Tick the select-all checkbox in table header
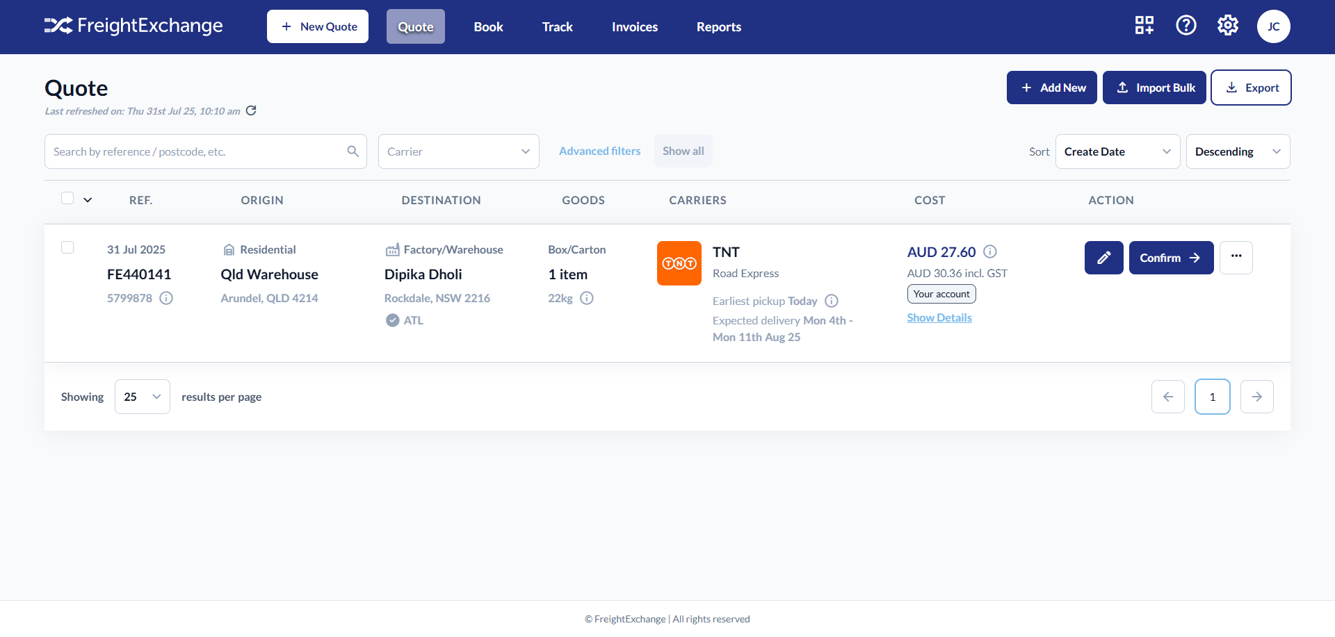 click(67, 198)
